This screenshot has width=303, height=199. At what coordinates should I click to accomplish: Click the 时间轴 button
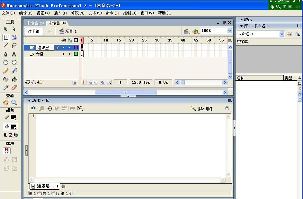[34, 31]
